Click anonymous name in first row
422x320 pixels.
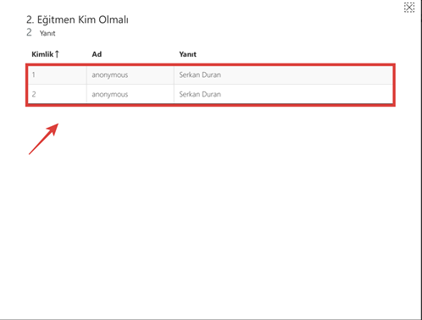(110, 75)
